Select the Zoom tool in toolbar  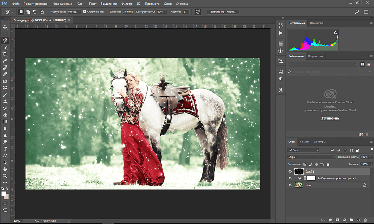[5, 176]
